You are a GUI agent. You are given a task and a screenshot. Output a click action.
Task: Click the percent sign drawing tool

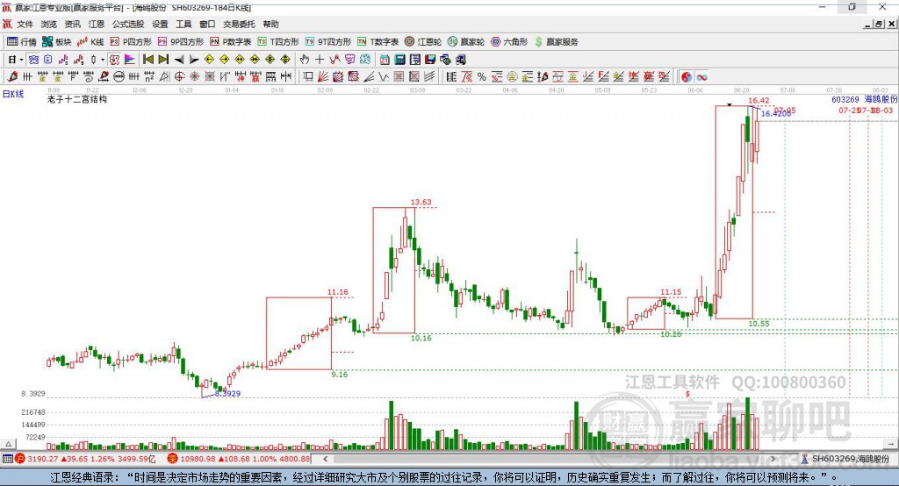tap(482, 77)
